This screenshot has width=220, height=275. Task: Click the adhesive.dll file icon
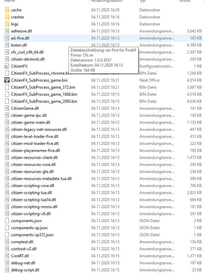(x=7, y=31)
